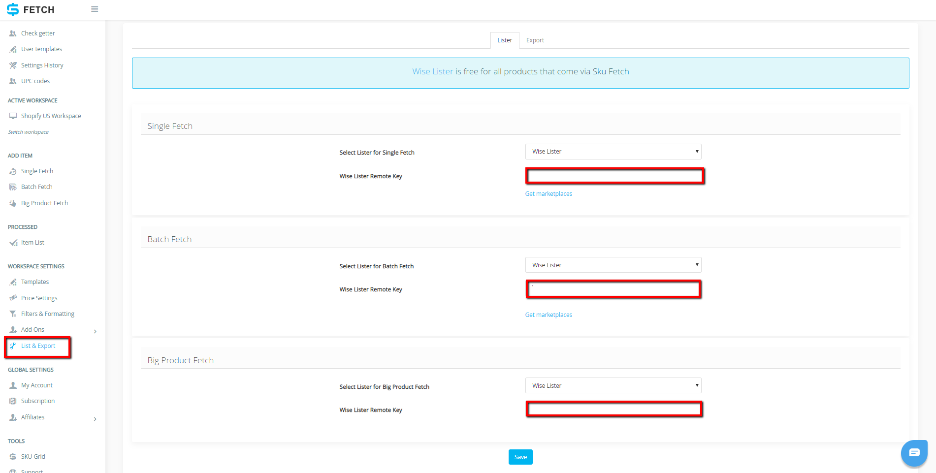Click the Single Fetch sidebar icon
The image size is (936, 473).
tap(13, 171)
